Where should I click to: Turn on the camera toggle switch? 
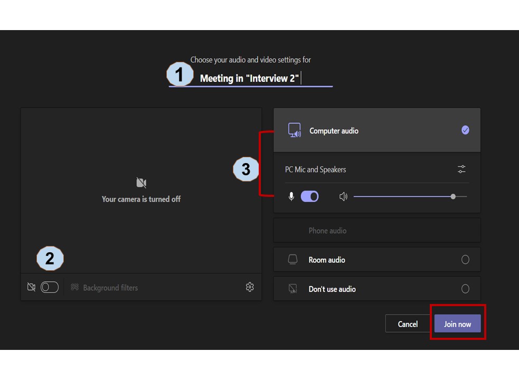pyautogui.click(x=50, y=287)
